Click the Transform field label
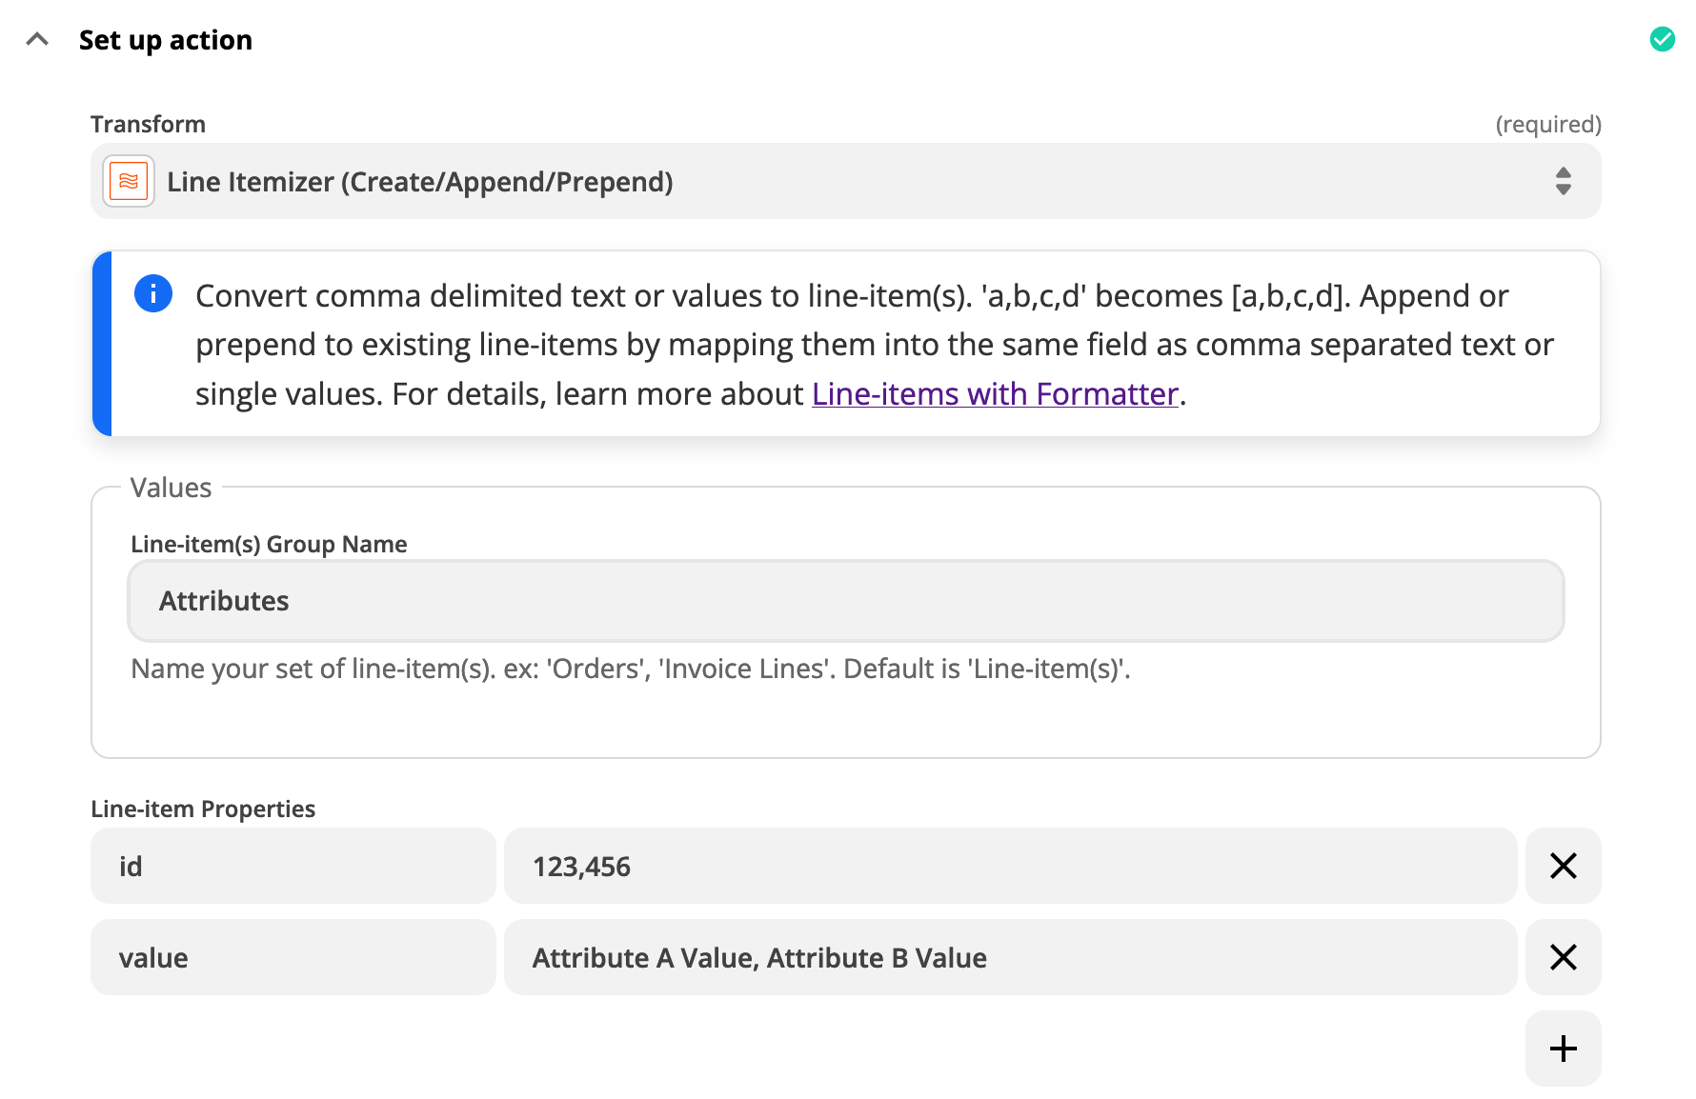 148,125
